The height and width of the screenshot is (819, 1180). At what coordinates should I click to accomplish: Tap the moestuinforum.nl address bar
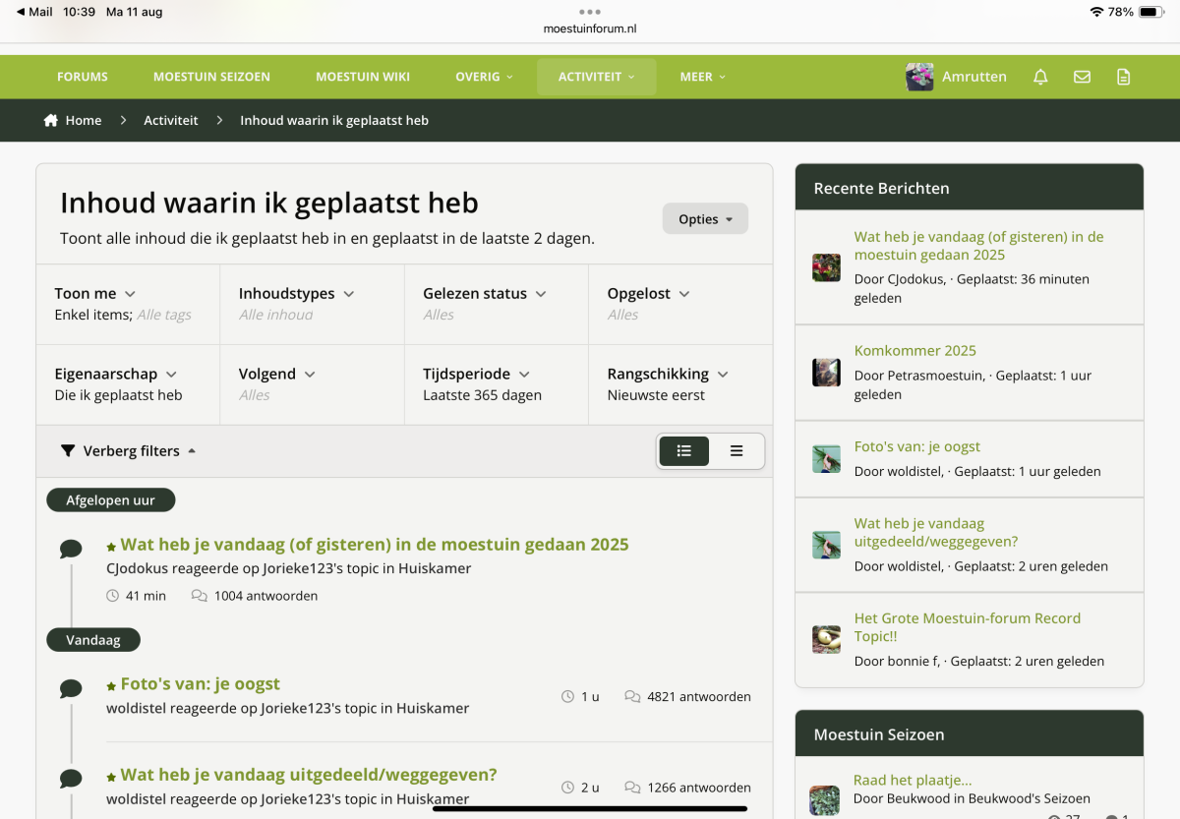click(590, 29)
